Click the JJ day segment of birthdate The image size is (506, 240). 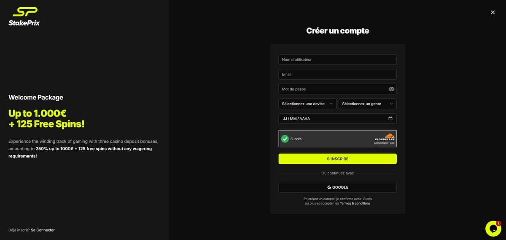tap(285, 119)
